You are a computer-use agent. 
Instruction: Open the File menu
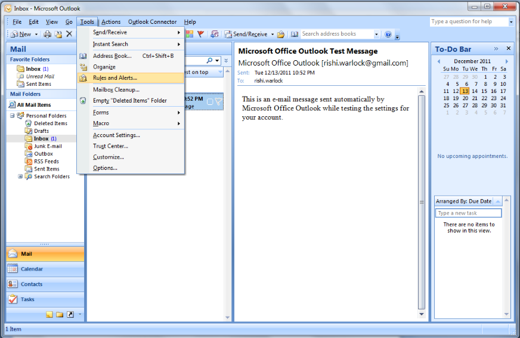click(x=17, y=22)
